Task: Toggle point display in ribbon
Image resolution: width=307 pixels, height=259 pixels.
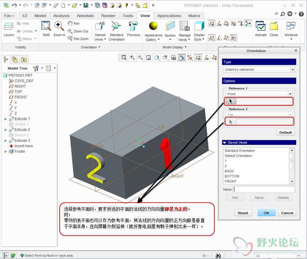Action: coord(226,24)
